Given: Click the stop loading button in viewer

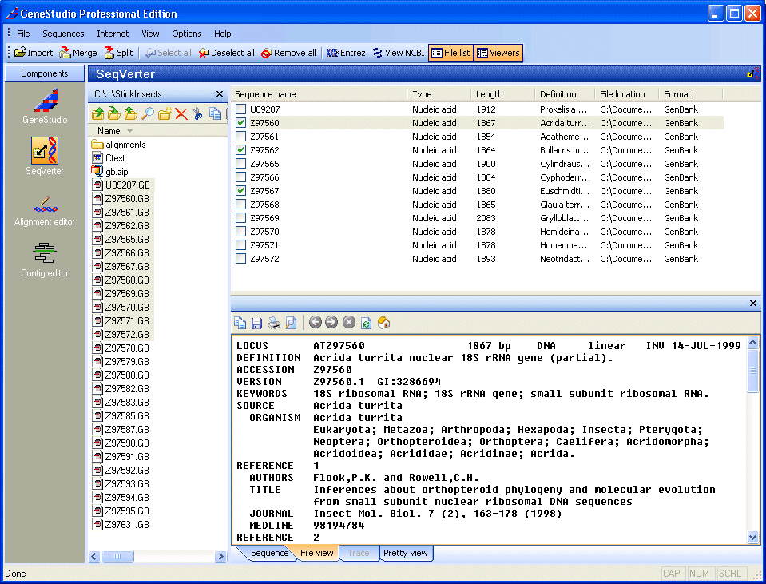Looking at the screenshot, I should [349, 322].
